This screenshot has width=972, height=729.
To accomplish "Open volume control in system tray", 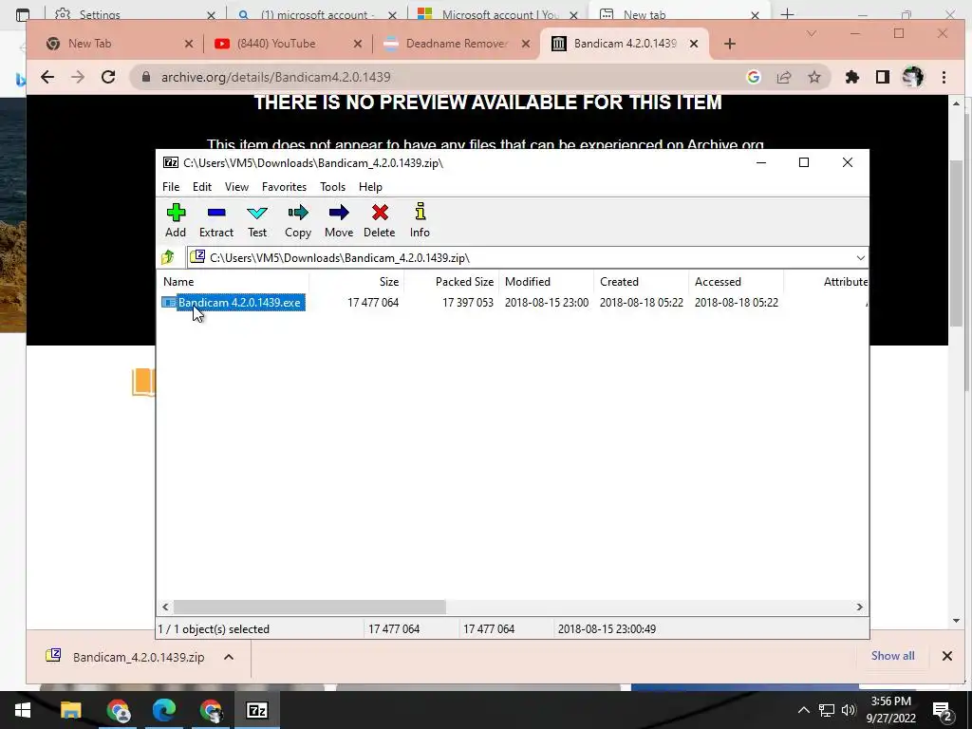I will (849, 710).
